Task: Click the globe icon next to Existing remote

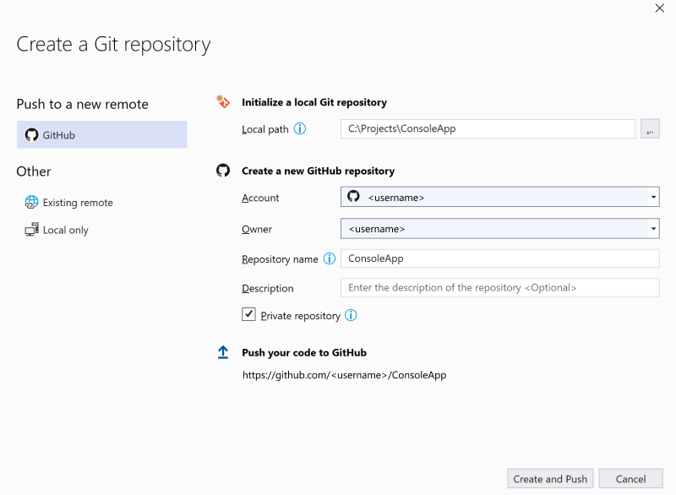Action: [x=31, y=202]
